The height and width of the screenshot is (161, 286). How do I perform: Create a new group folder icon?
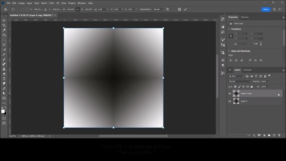(x=269, y=135)
